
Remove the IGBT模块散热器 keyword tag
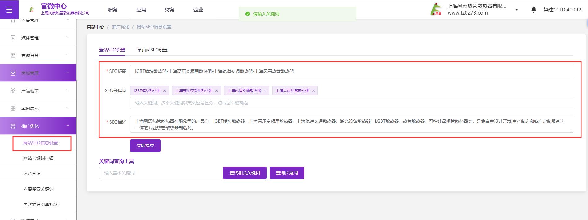pos(165,91)
